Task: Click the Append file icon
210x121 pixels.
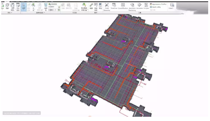Action: click(2, 5)
